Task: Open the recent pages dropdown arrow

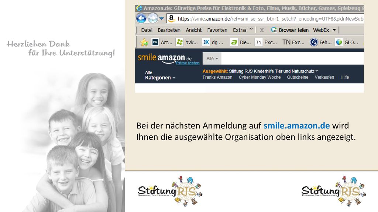Action: [162, 18]
